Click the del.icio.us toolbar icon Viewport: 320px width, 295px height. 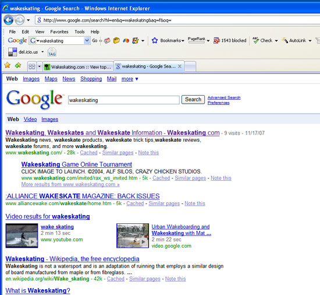pos(12,52)
